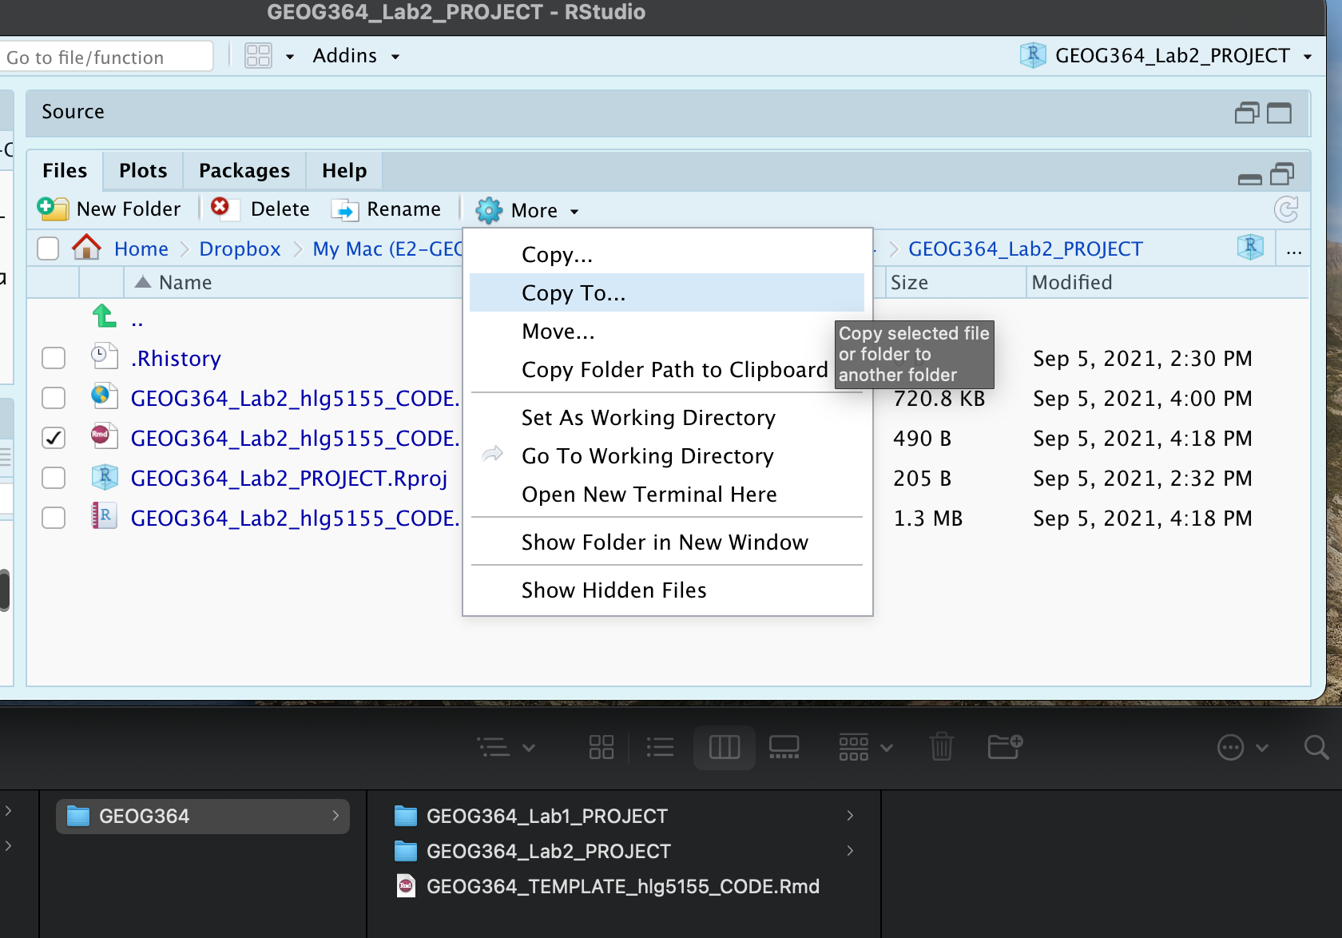
Task: Click the green parent directory arrow
Action: [x=105, y=317]
